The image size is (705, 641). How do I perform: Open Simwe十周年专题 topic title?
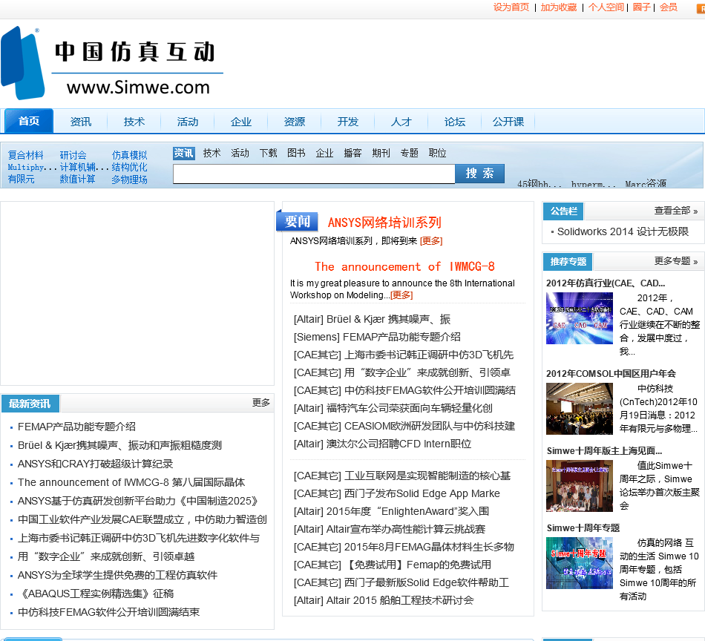coord(583,528)
